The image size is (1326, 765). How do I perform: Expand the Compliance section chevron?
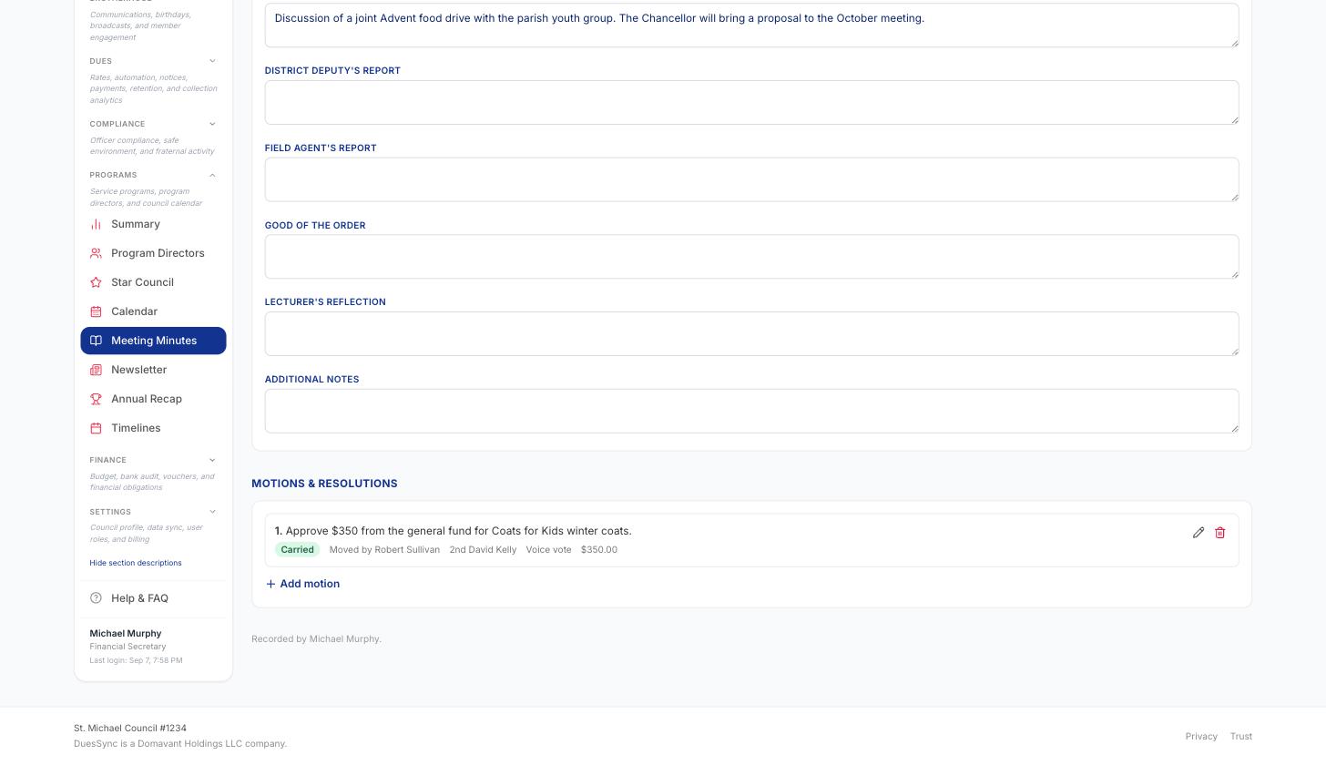coord(212,124)
